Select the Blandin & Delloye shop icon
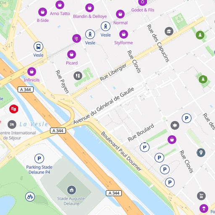Screen dimensions: 215x215 pyautogui.click(x=89, y=8)
